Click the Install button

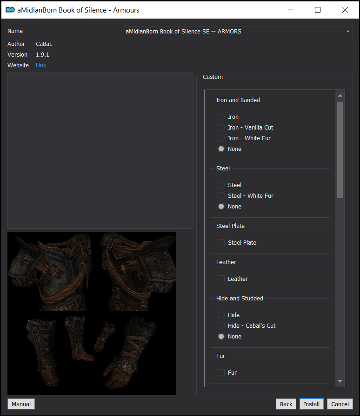312,404
